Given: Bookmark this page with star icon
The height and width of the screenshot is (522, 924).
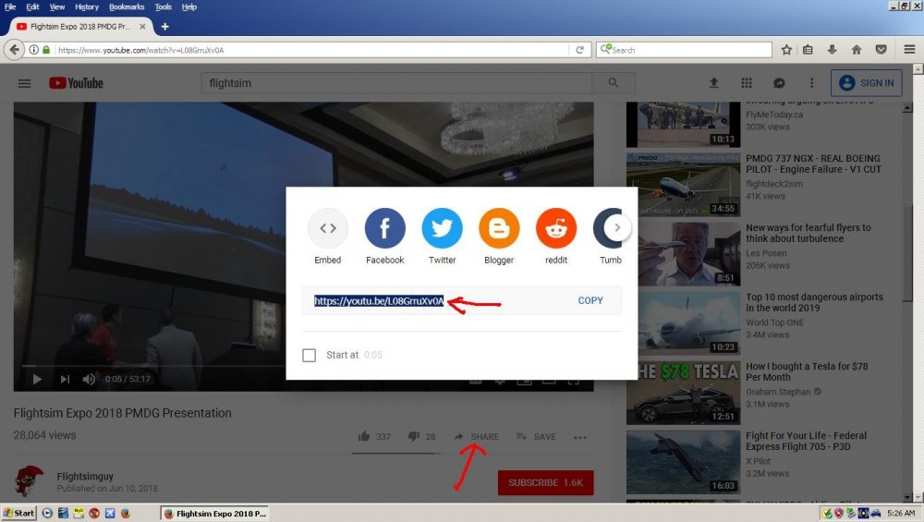Looking at the screenshot, I should pos(786,50).
